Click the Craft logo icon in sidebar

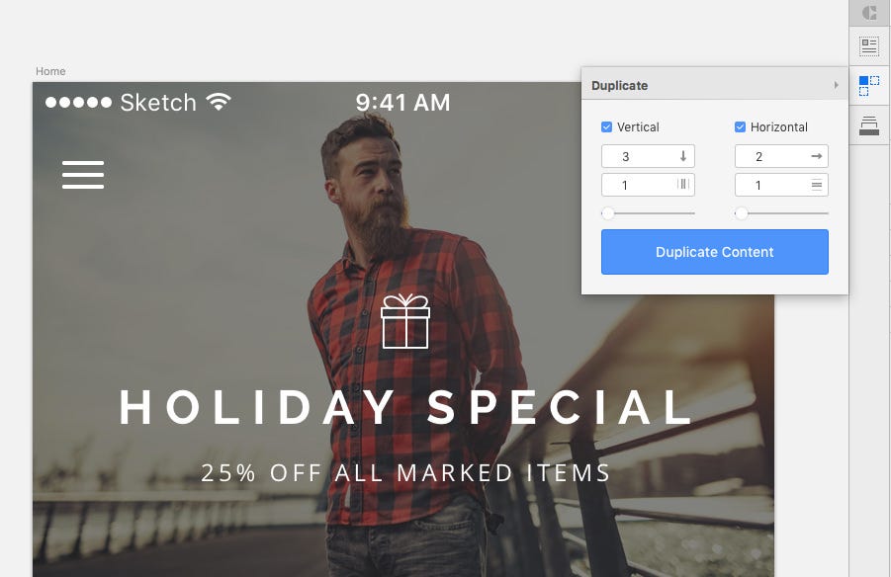pyautogui.click(x=869, y=13)
